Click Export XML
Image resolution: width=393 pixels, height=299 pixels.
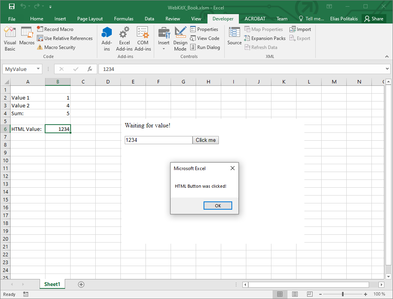point(300,38)
